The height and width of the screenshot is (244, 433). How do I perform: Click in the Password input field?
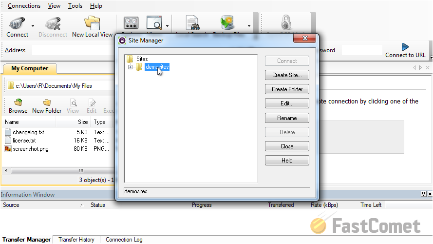(x=362, y=50)
